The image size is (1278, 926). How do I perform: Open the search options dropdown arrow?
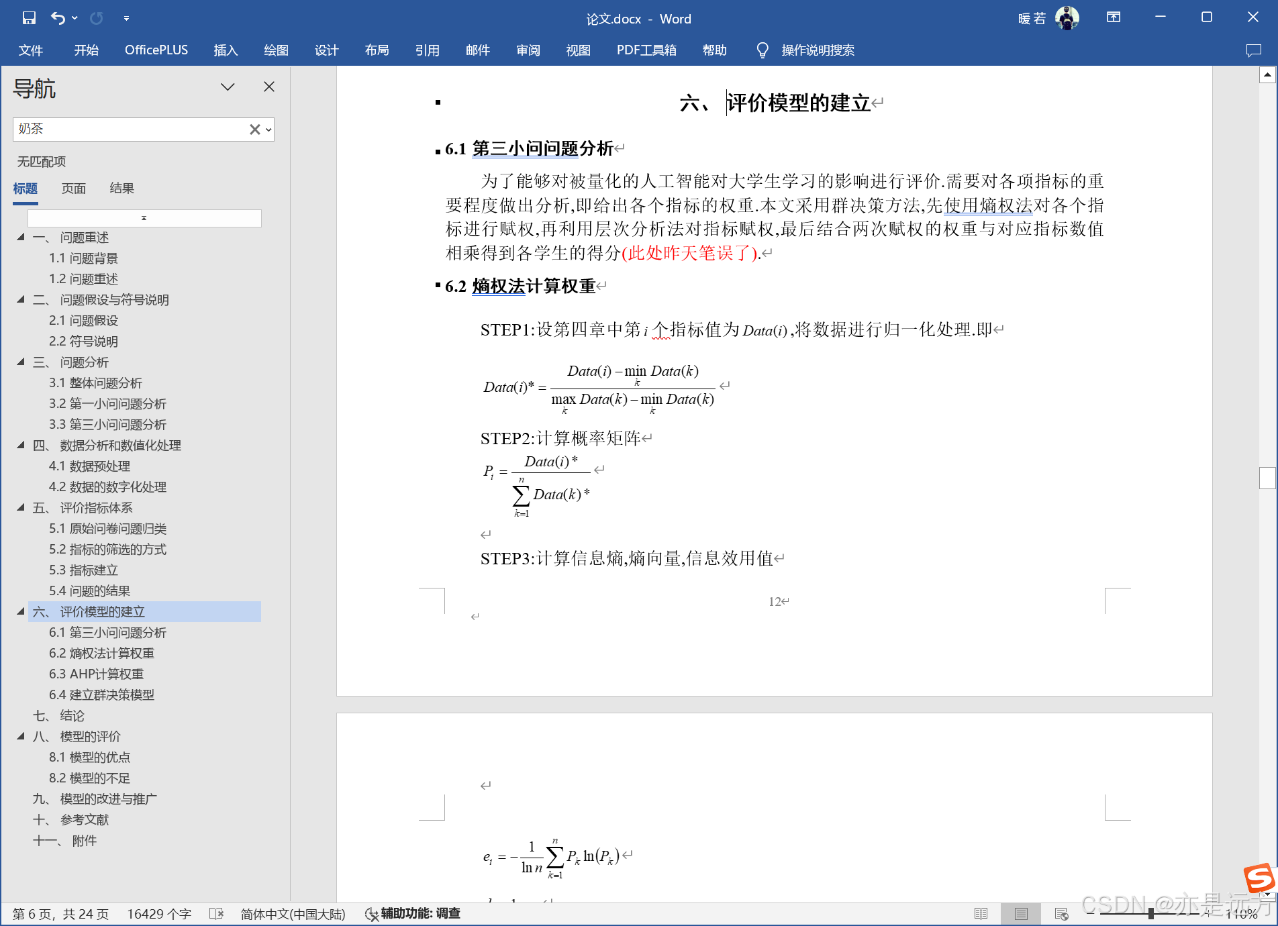pos(268,130)
